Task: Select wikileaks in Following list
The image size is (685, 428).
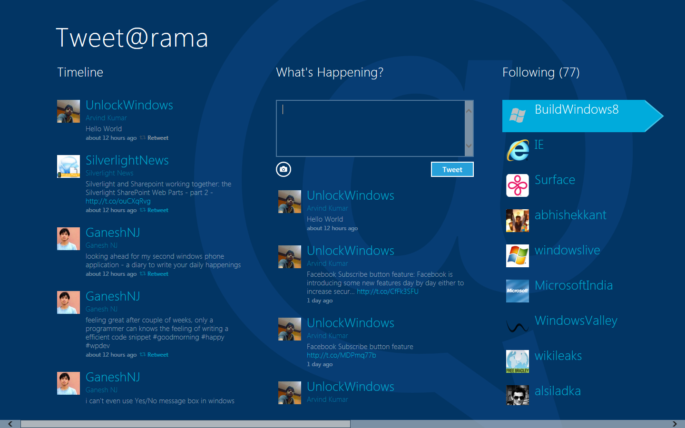Action: tap(558, 356)
